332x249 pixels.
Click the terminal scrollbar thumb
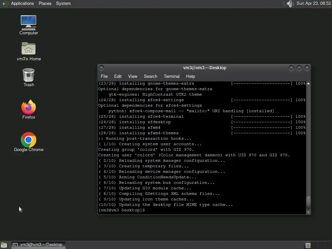click(308, 203)
